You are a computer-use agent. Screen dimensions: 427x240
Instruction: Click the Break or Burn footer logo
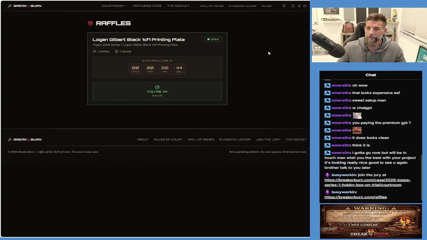pos(25,139)
